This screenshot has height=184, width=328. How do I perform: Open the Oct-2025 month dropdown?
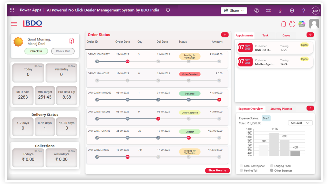(x=300, y=123)
